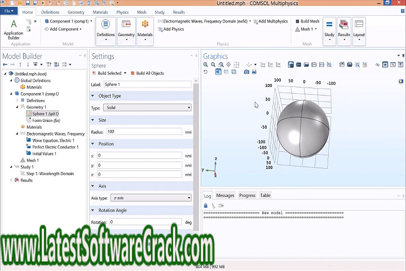
Task: Open the Component 1 (comp1) dropdown
Action: (91, 21)
